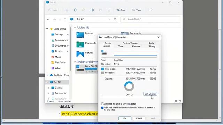Viewport: 223px width, 125px height.
Task: Click the drive icon beside the drive label field
Action: coord(104,52)
